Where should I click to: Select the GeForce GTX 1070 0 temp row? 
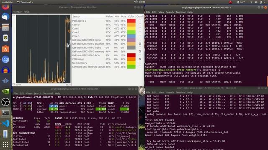(x=108, y=40)
